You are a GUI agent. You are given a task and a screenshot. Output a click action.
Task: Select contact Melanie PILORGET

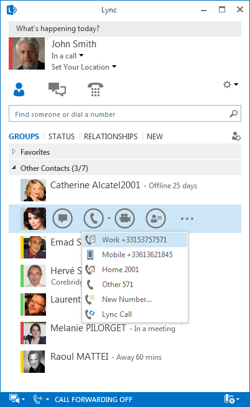coord(125,333)
